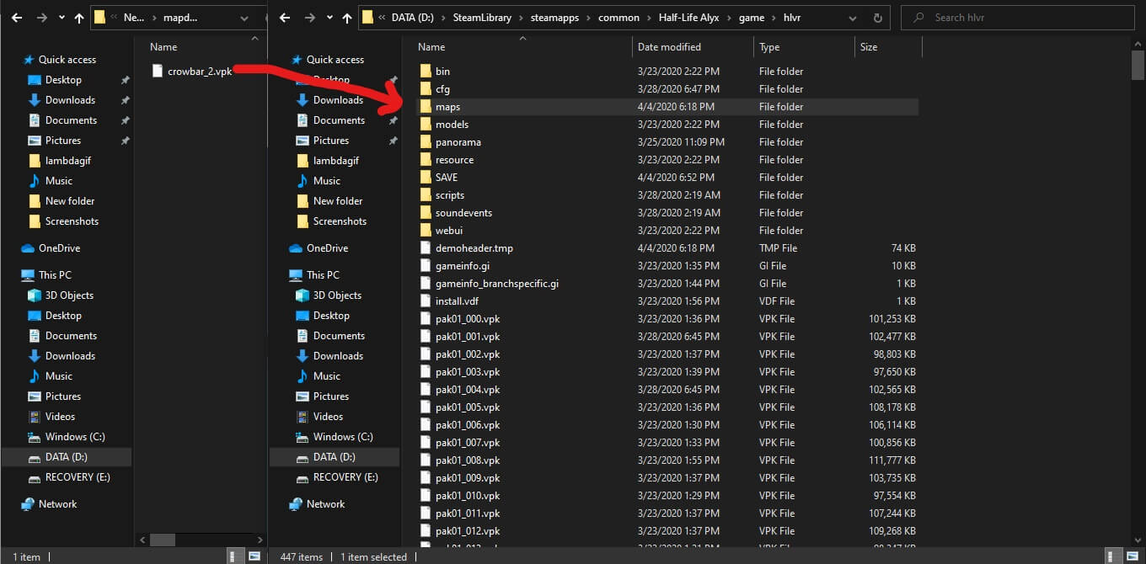Click the refresh button beside the hlvr address bar
The width and height of the screenshot is (1146, 564).
pyautogui.click(x=878, y=18)
